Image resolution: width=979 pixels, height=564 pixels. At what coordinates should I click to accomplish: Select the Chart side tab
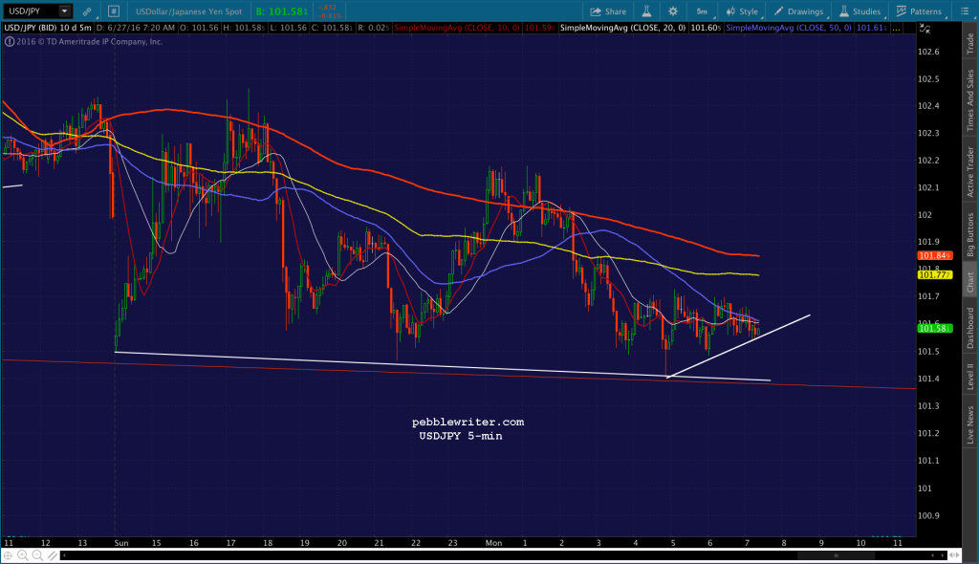click(x=970, y=282)
